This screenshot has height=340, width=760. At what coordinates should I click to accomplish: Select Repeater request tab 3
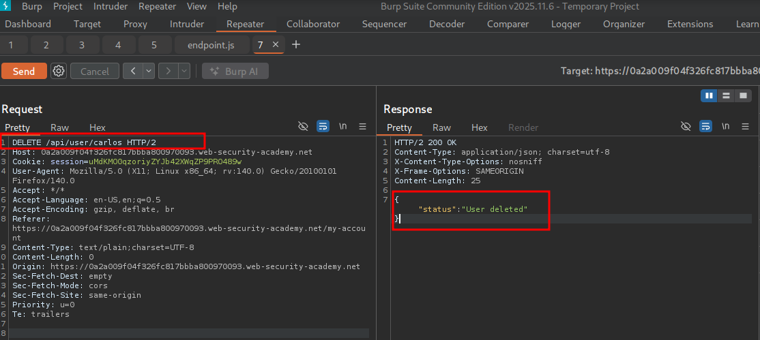click(x=82, y=45)
